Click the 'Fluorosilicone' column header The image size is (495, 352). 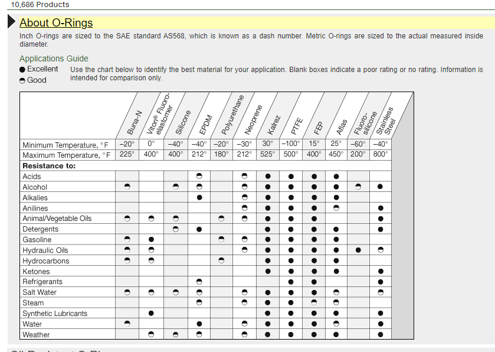[365, 123]
